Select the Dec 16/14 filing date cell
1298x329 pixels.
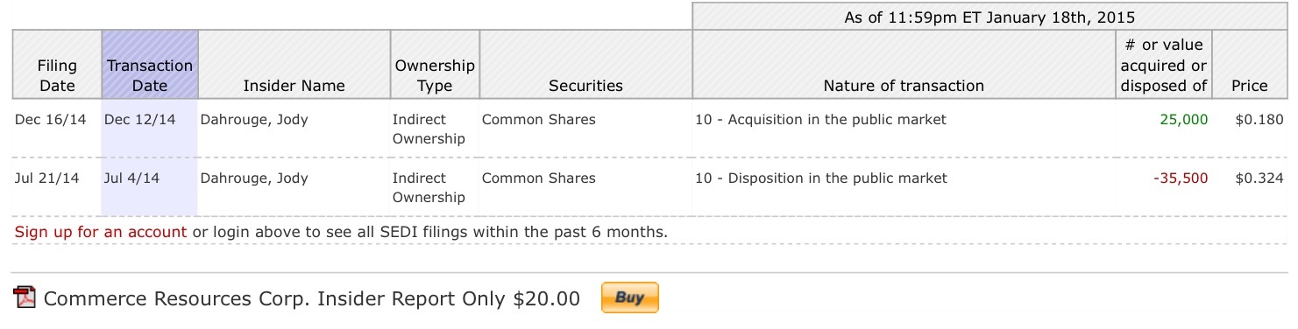point(51,120)
